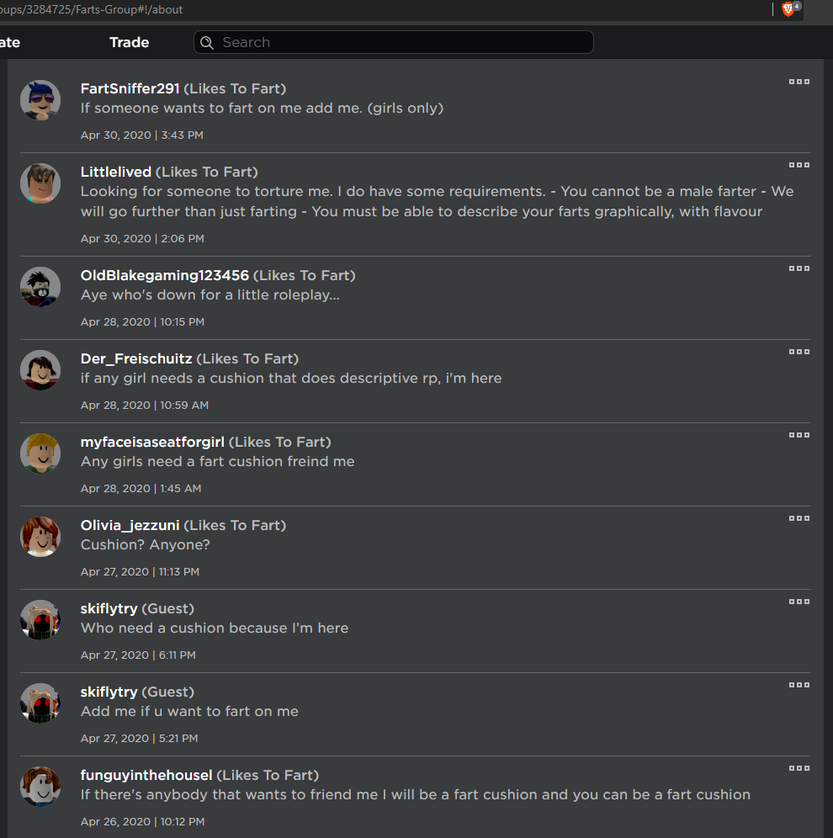Click the browser address bar URL

(x=93, y=10)
